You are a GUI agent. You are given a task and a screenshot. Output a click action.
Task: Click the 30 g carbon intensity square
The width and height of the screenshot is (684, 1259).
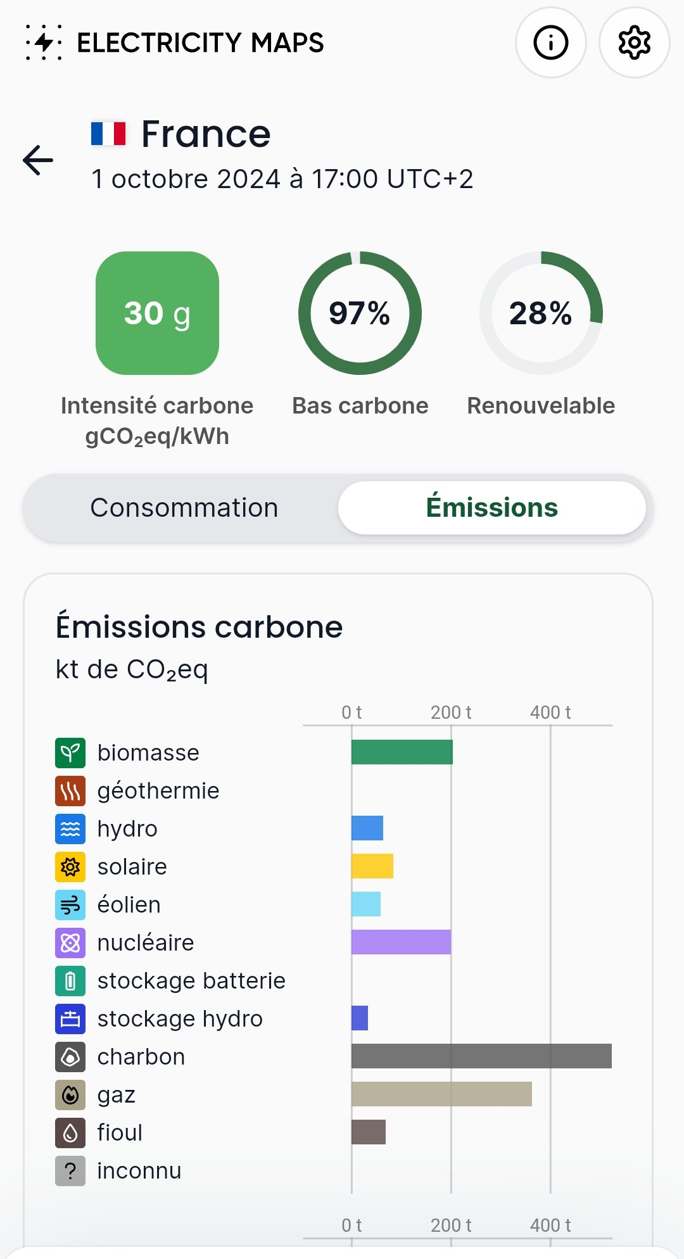(157, 313)
